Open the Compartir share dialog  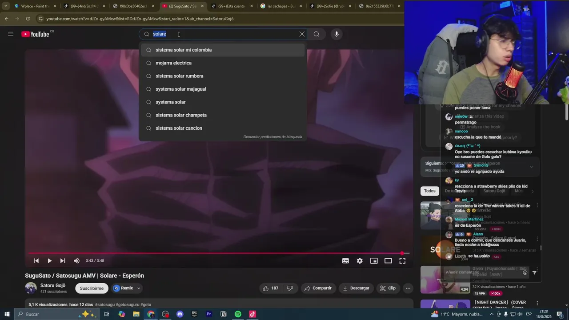point(318,288)
